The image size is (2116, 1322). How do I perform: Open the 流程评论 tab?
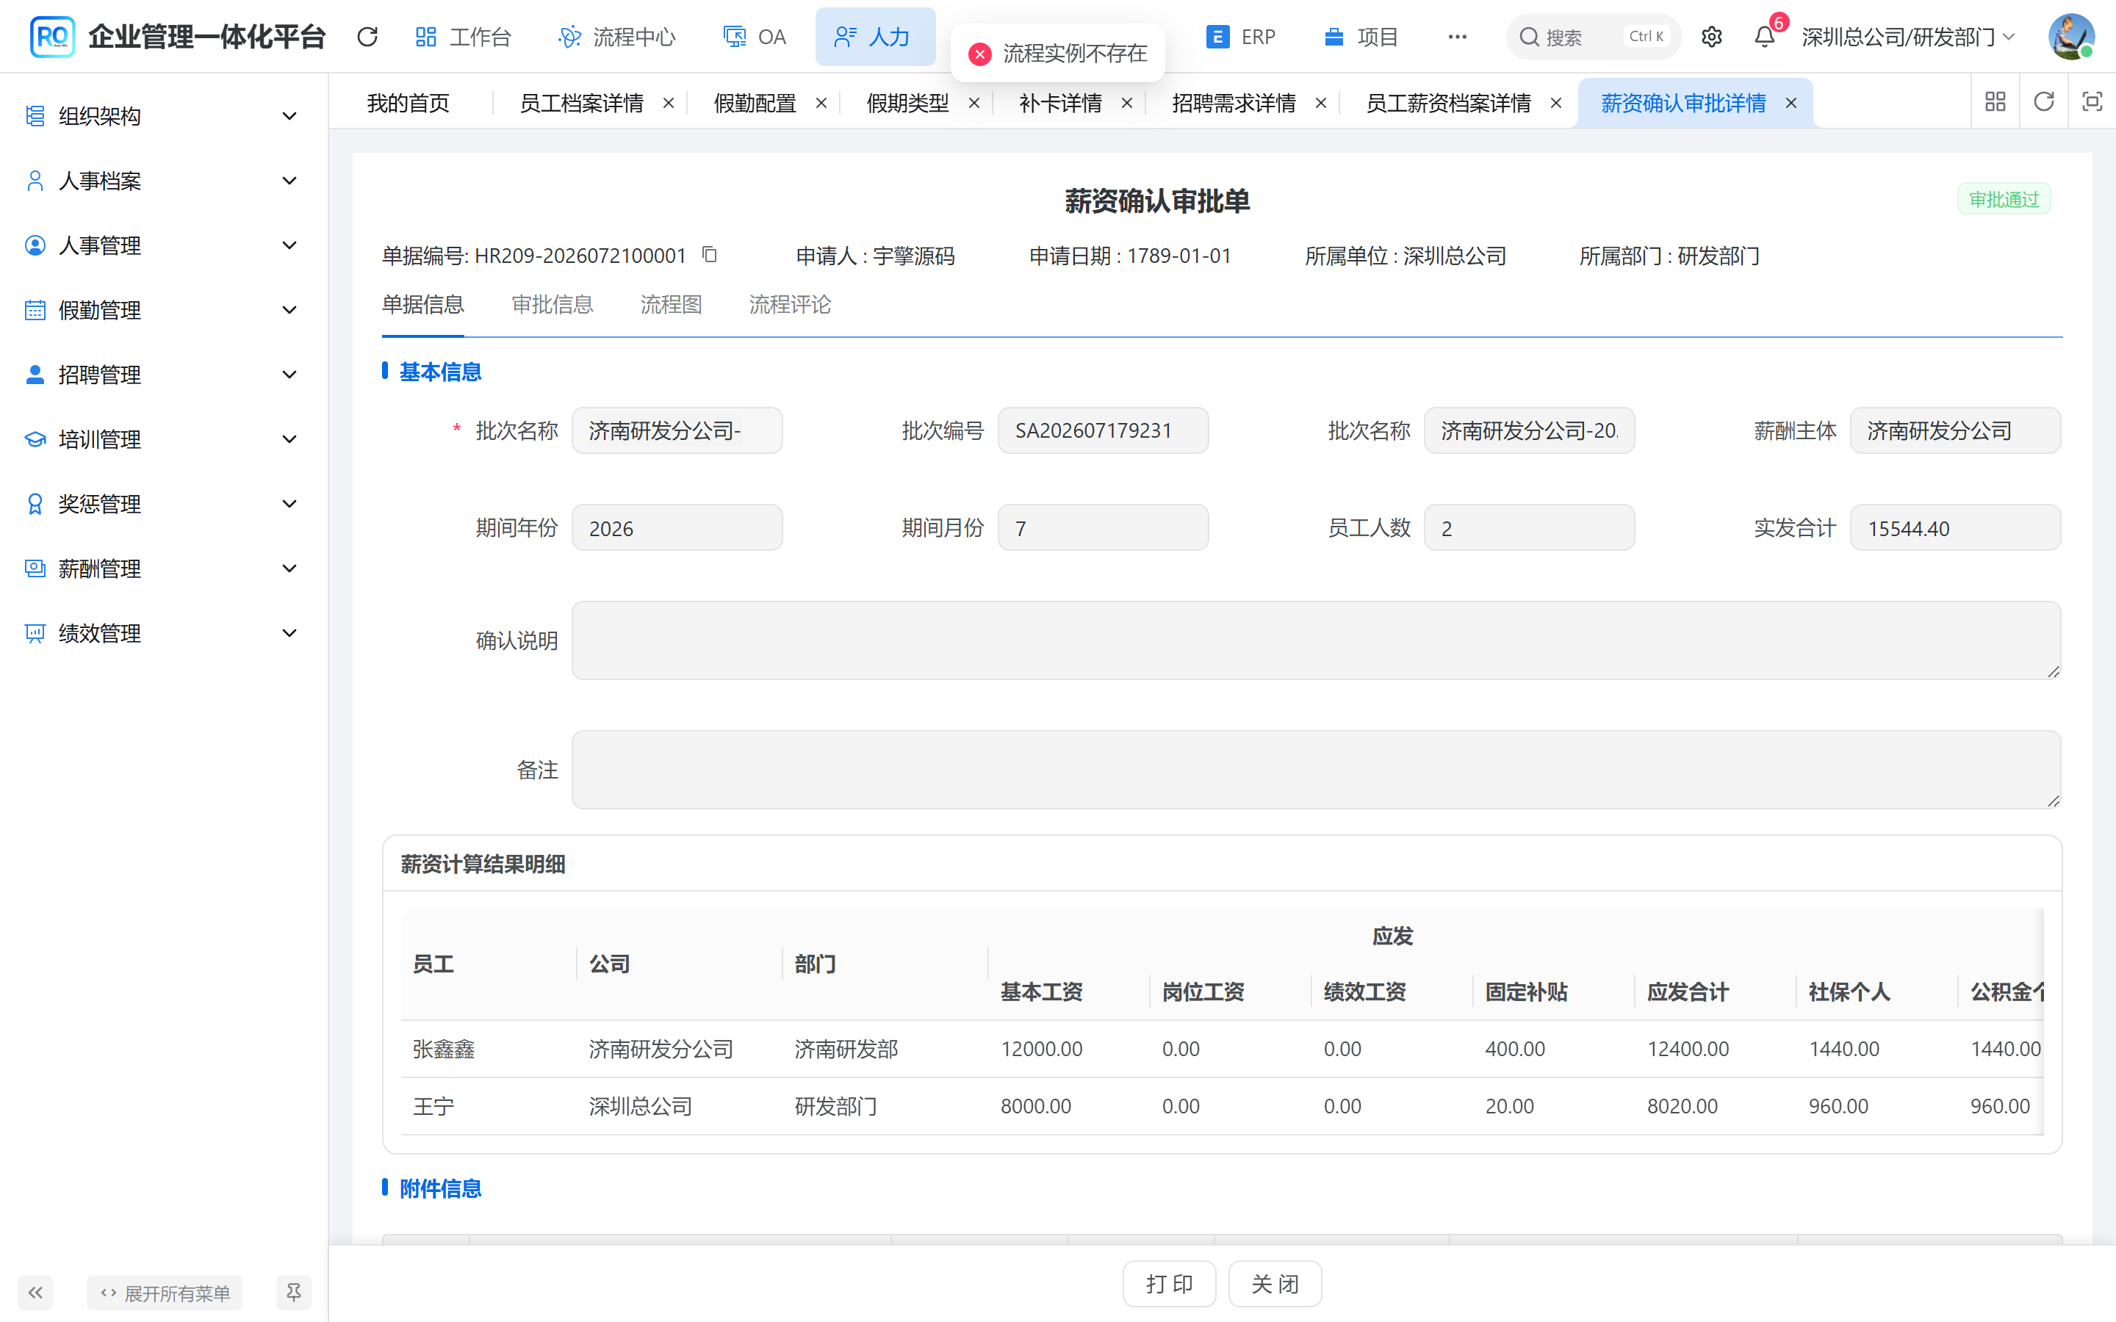click(790, 304)
